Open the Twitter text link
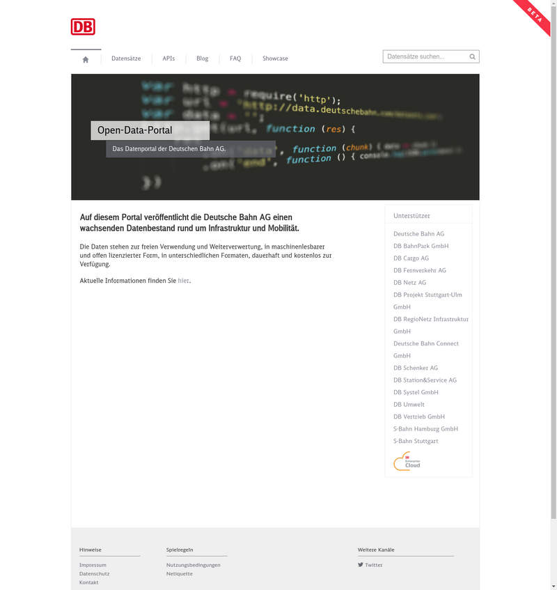557x590 pixels. (x=373, y=565)
